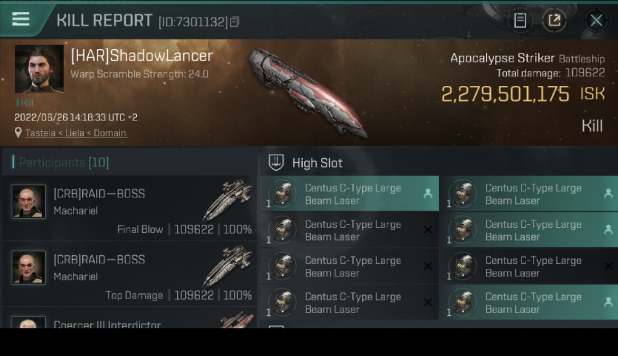The width and height of the screenshot is (618, 356).
Task: Select the top-left Centus C-Type Beam Laser
Action: [x=349, y=194]
